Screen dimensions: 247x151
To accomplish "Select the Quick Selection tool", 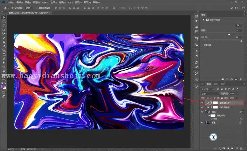I will [x=4, y=29].
